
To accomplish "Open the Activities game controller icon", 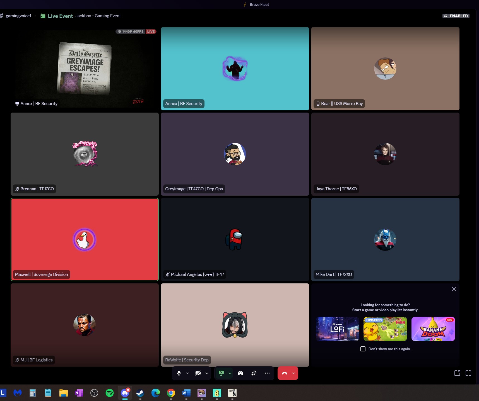I will pyautogui.click(x=240, y=373).
